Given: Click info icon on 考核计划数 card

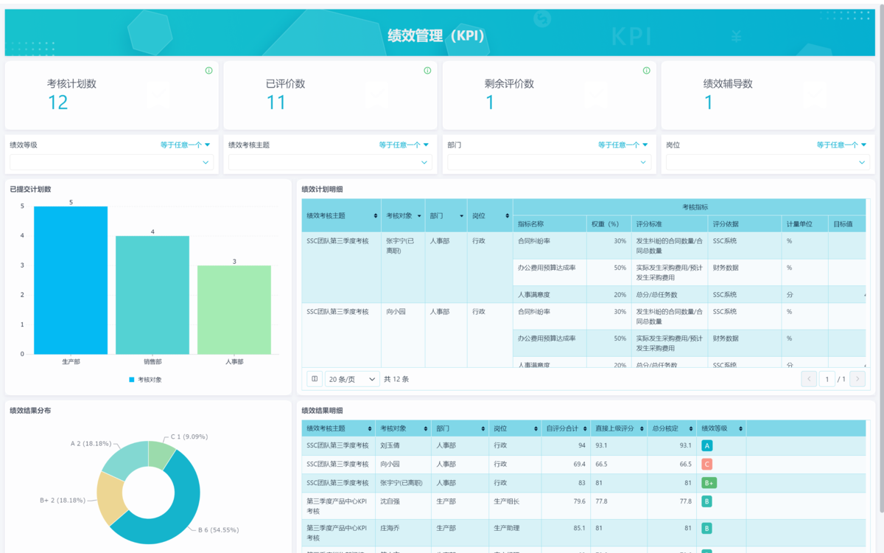Looking at the screenshot, I should [x=208, y=71].
